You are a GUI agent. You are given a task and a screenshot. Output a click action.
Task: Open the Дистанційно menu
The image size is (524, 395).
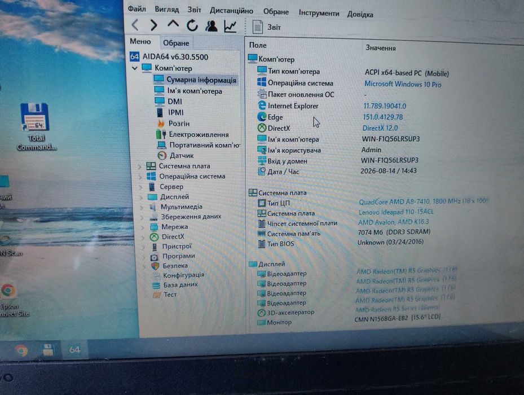click(x=231, y=11)
